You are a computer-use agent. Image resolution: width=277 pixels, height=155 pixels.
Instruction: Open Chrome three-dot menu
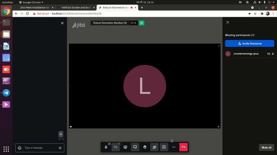273,13
